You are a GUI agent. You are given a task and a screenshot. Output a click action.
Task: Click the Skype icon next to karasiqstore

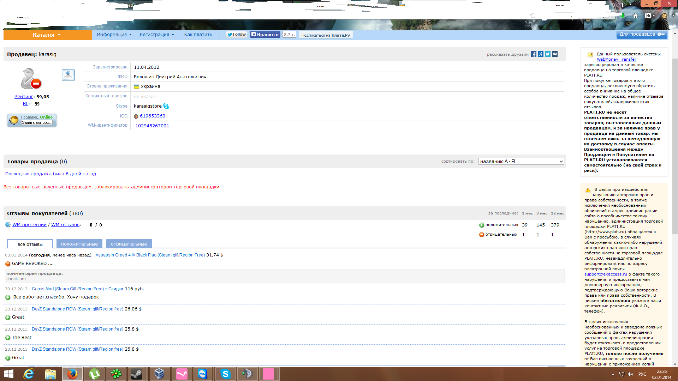(166, 107)
